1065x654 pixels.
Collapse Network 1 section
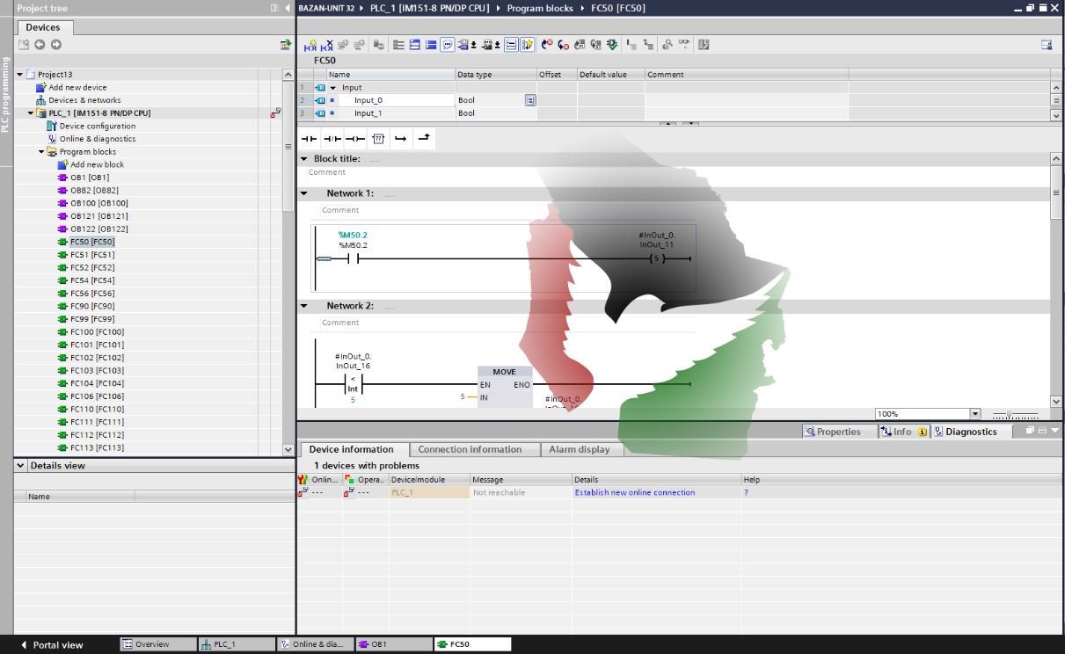pyautogui.click(x=304, y=193)
